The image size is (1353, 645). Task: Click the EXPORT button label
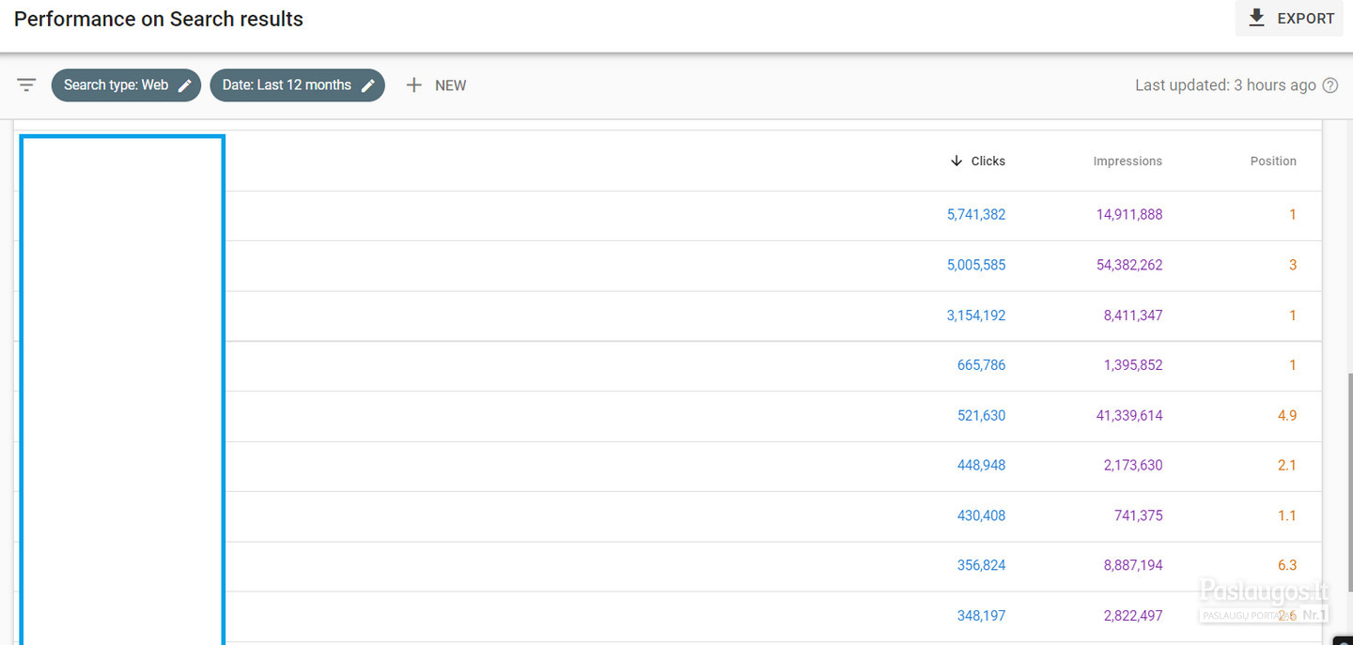click(1306, 18)
